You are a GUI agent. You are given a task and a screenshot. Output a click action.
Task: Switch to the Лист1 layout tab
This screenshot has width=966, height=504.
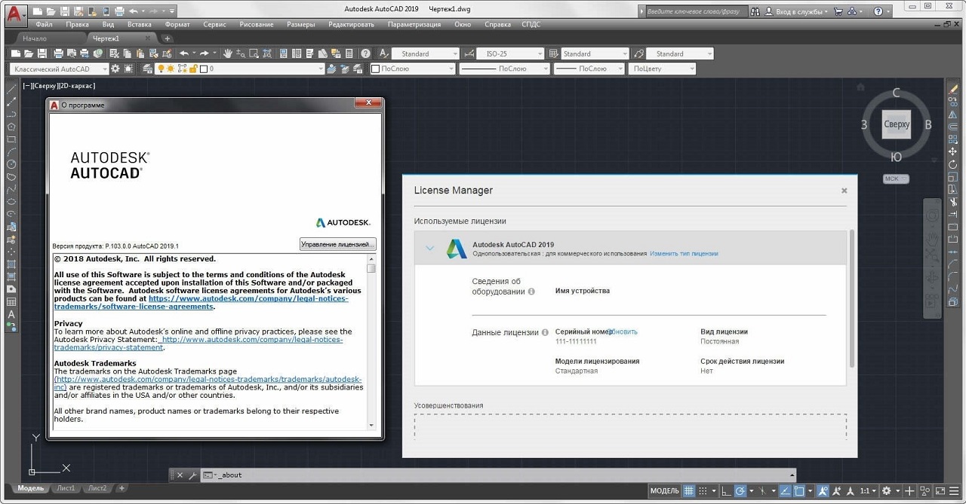click(x=66, y=488)
